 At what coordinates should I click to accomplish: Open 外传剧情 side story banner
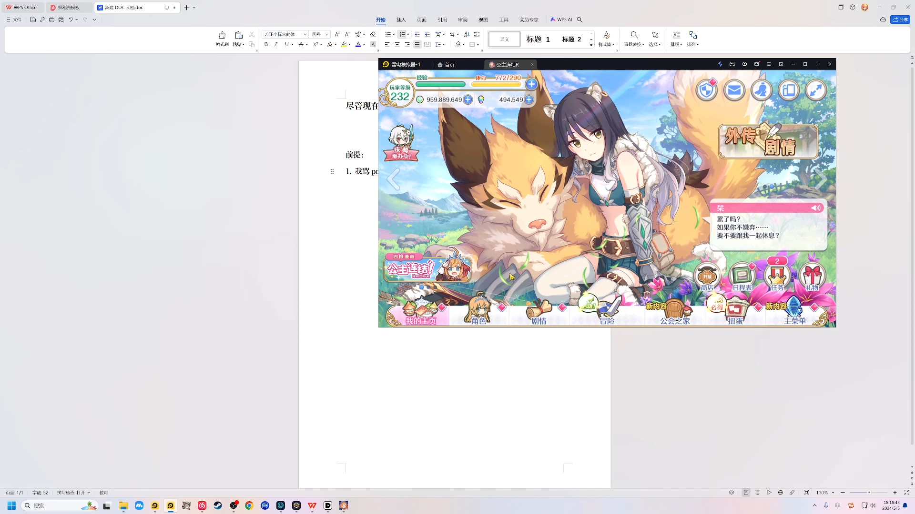[768, 141]
